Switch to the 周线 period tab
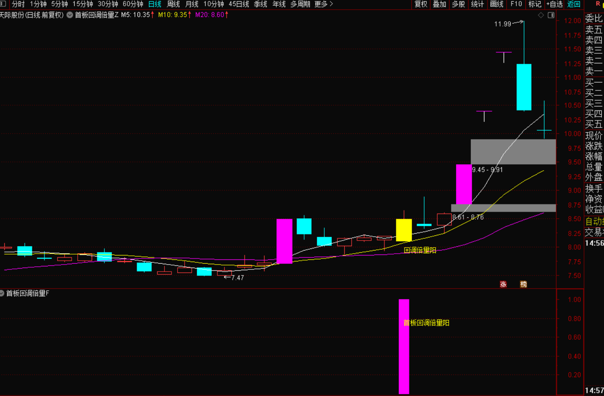This screenshot has width=604, height=396. 173,4
